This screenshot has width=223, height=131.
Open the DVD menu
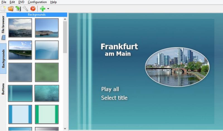pos(21,2)
